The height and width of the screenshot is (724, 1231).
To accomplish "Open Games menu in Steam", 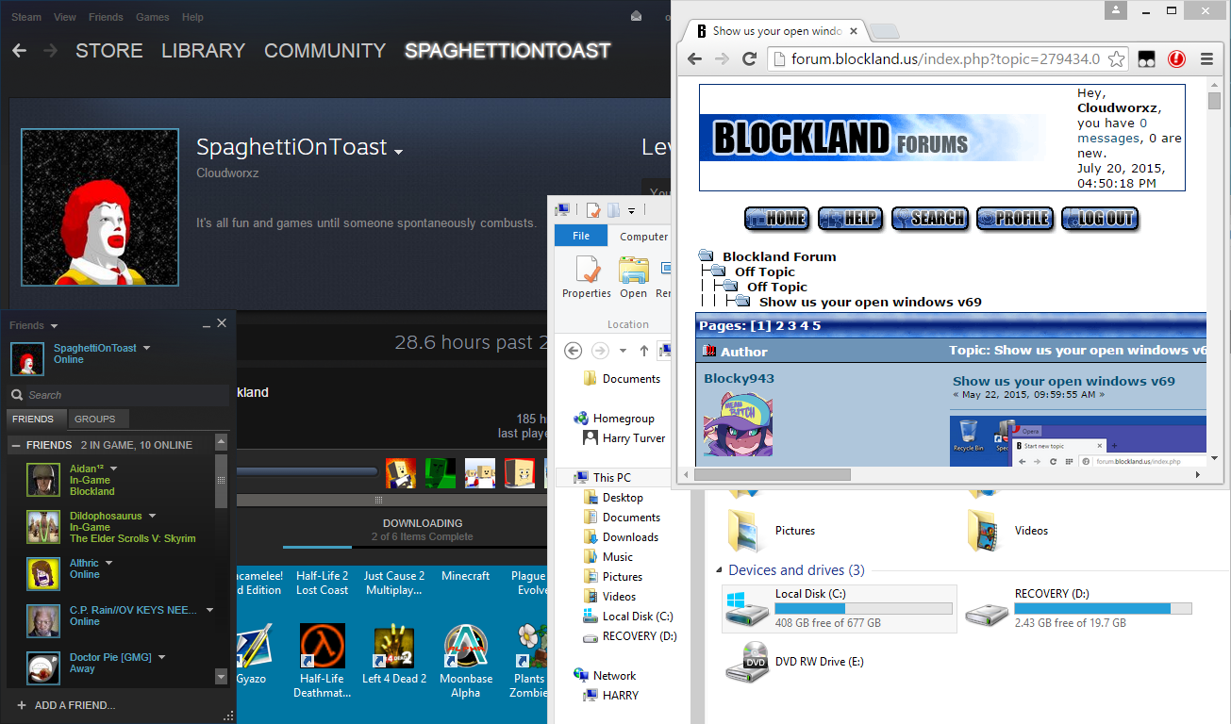I will click(x=153, y=17).
